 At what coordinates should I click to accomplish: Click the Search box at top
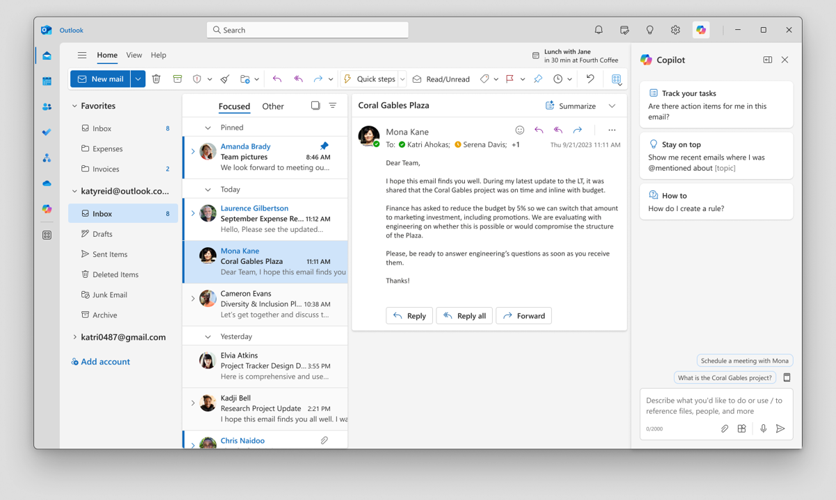(x=307, y=30)
